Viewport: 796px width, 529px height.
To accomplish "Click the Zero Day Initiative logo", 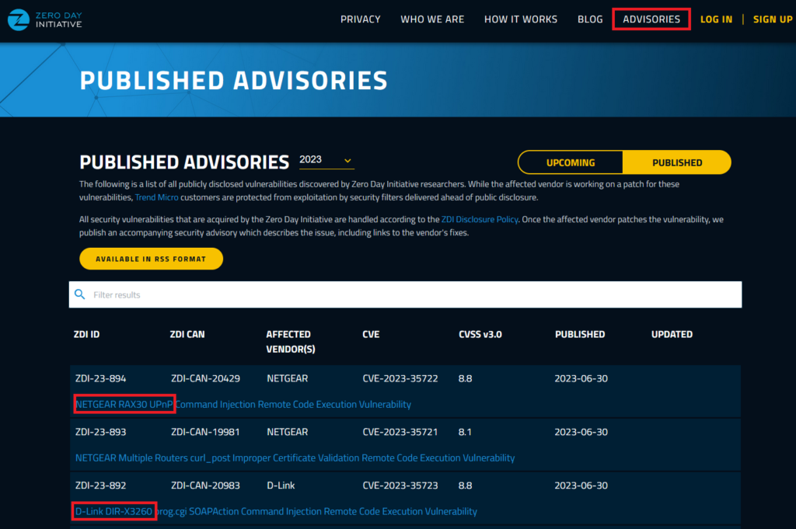I will (x=44, y=19).
